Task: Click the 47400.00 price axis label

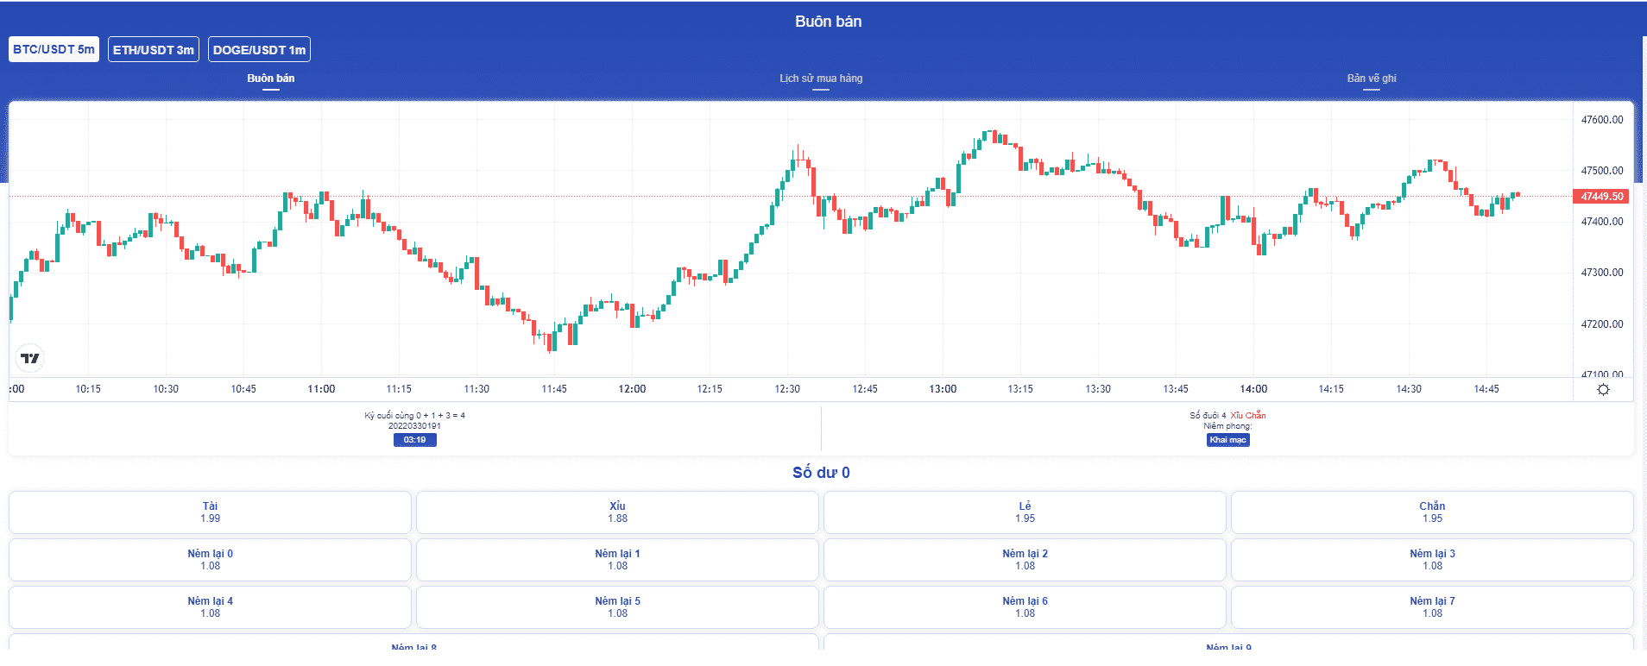Action: (x=1602, y=222)
